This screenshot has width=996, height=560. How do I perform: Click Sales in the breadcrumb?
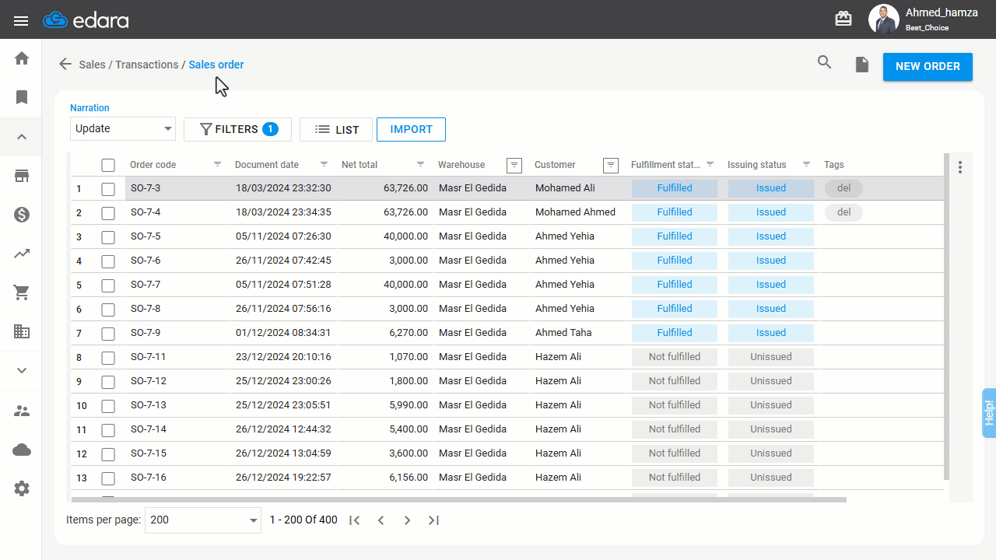pos(92,65)
